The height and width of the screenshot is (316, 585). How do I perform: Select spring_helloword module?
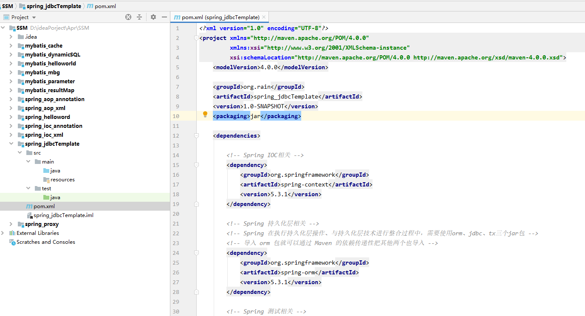click(48, 117)
